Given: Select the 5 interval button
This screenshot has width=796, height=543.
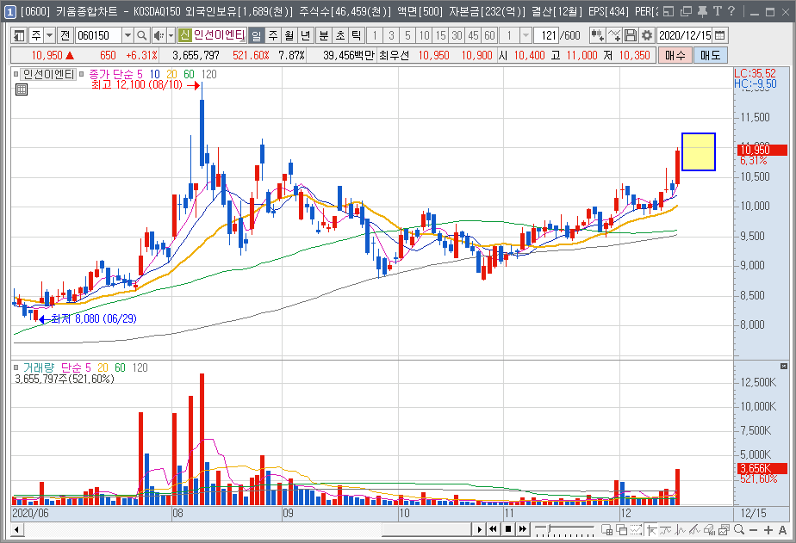Looking at the screenshot, I should tap(407, 35).
